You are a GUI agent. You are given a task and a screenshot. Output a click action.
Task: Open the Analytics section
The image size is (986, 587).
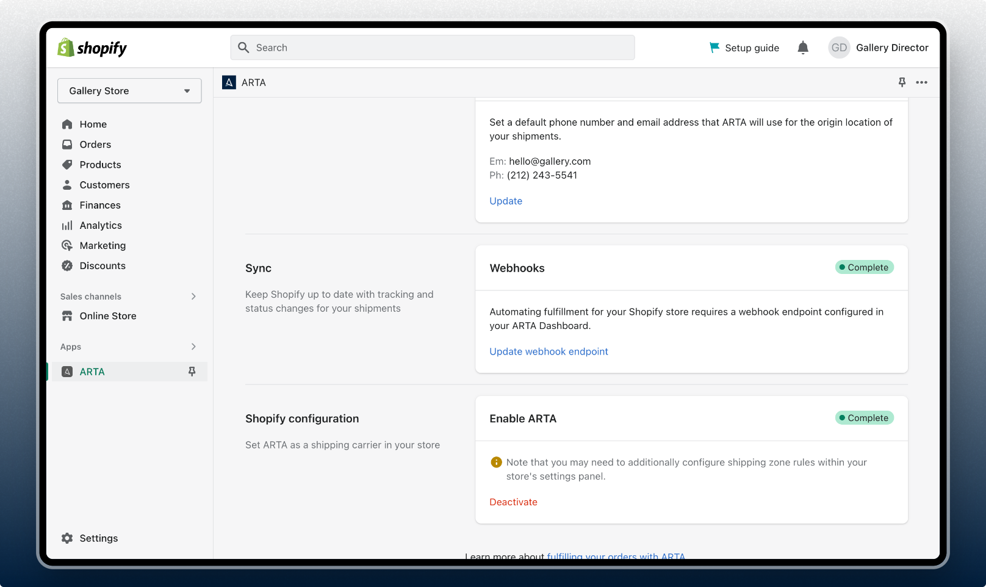click(100, 225)
